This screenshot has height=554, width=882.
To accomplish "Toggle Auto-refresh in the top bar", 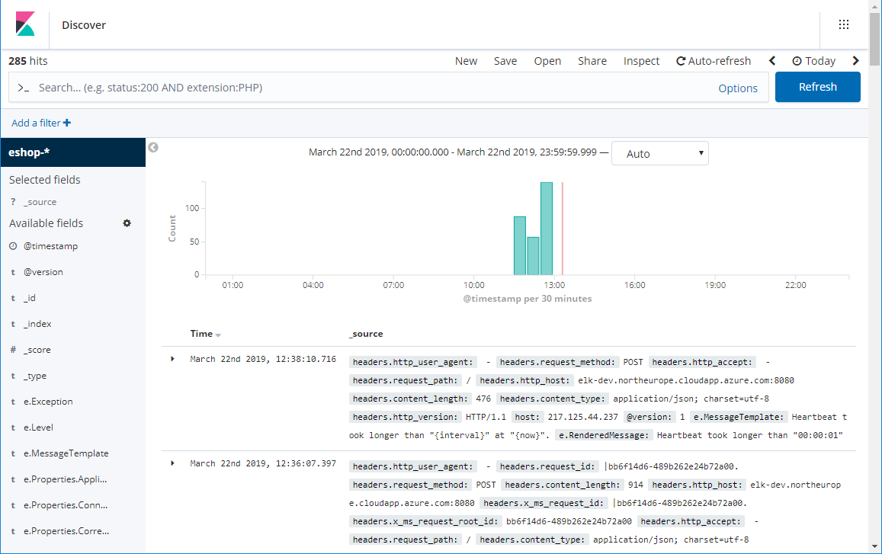I will click(714, 61).
